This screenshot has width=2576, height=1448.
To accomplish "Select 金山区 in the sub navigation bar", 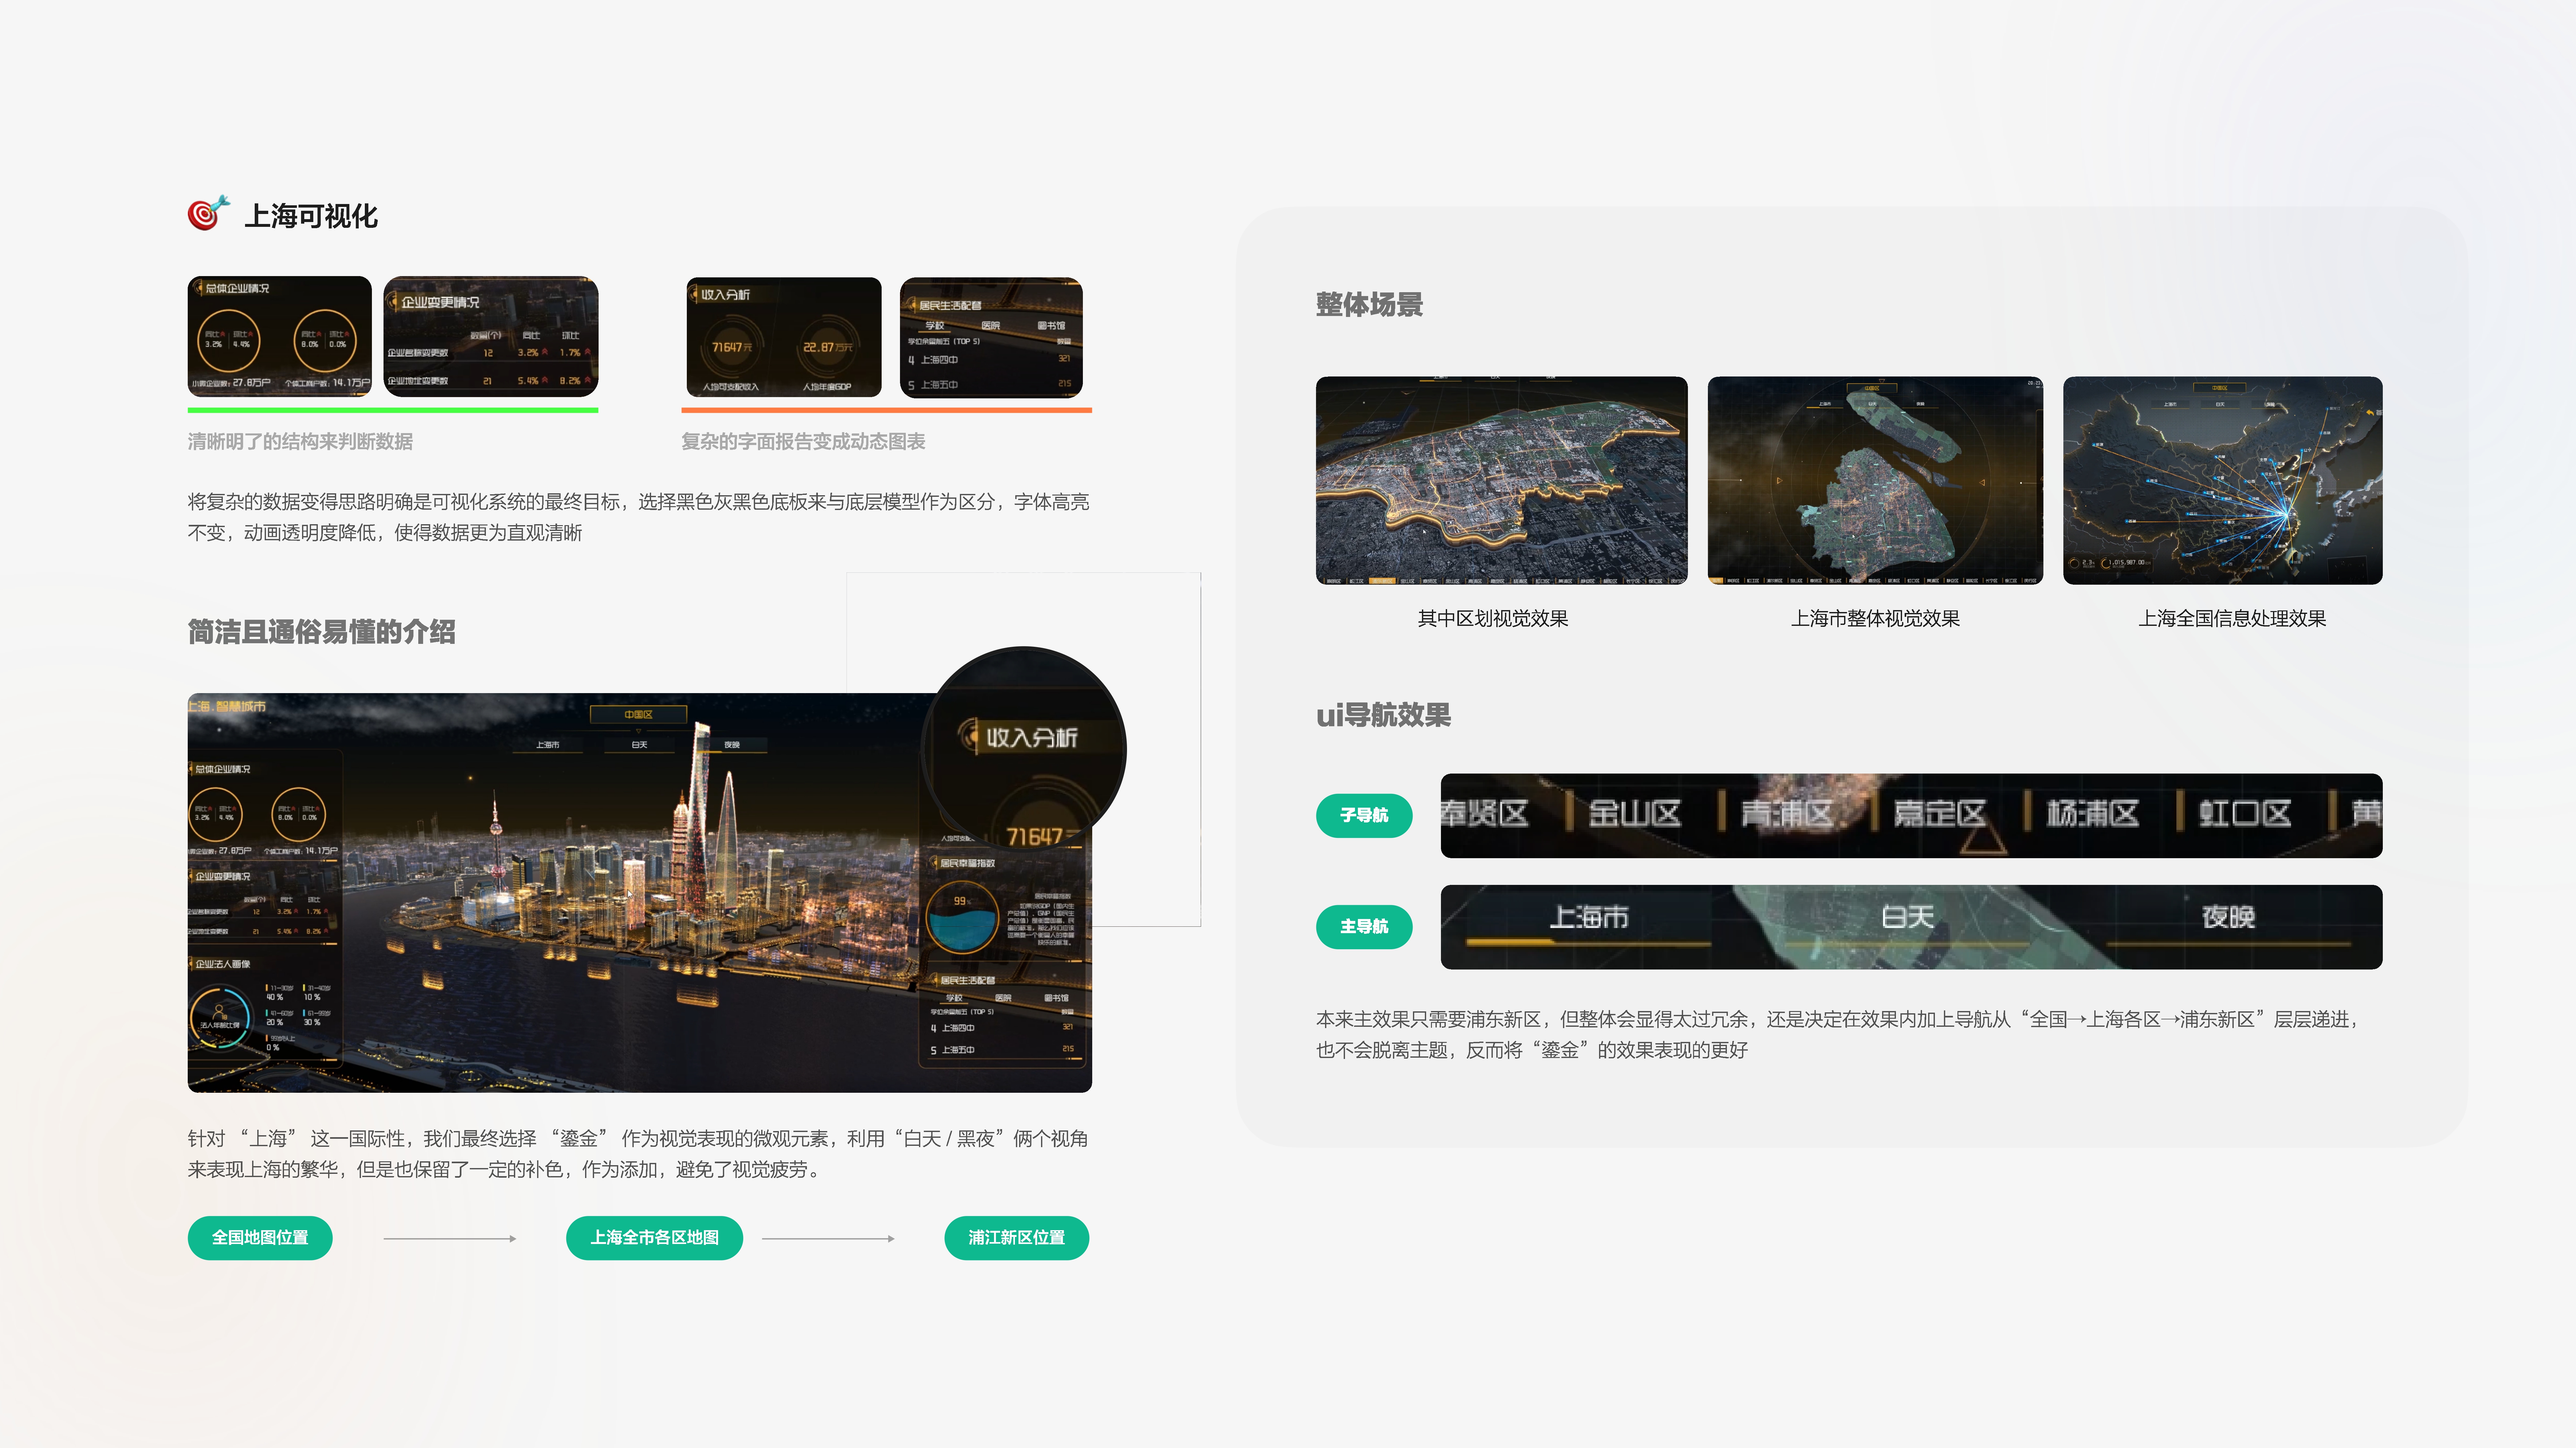I will click(x=1635, y=813).
